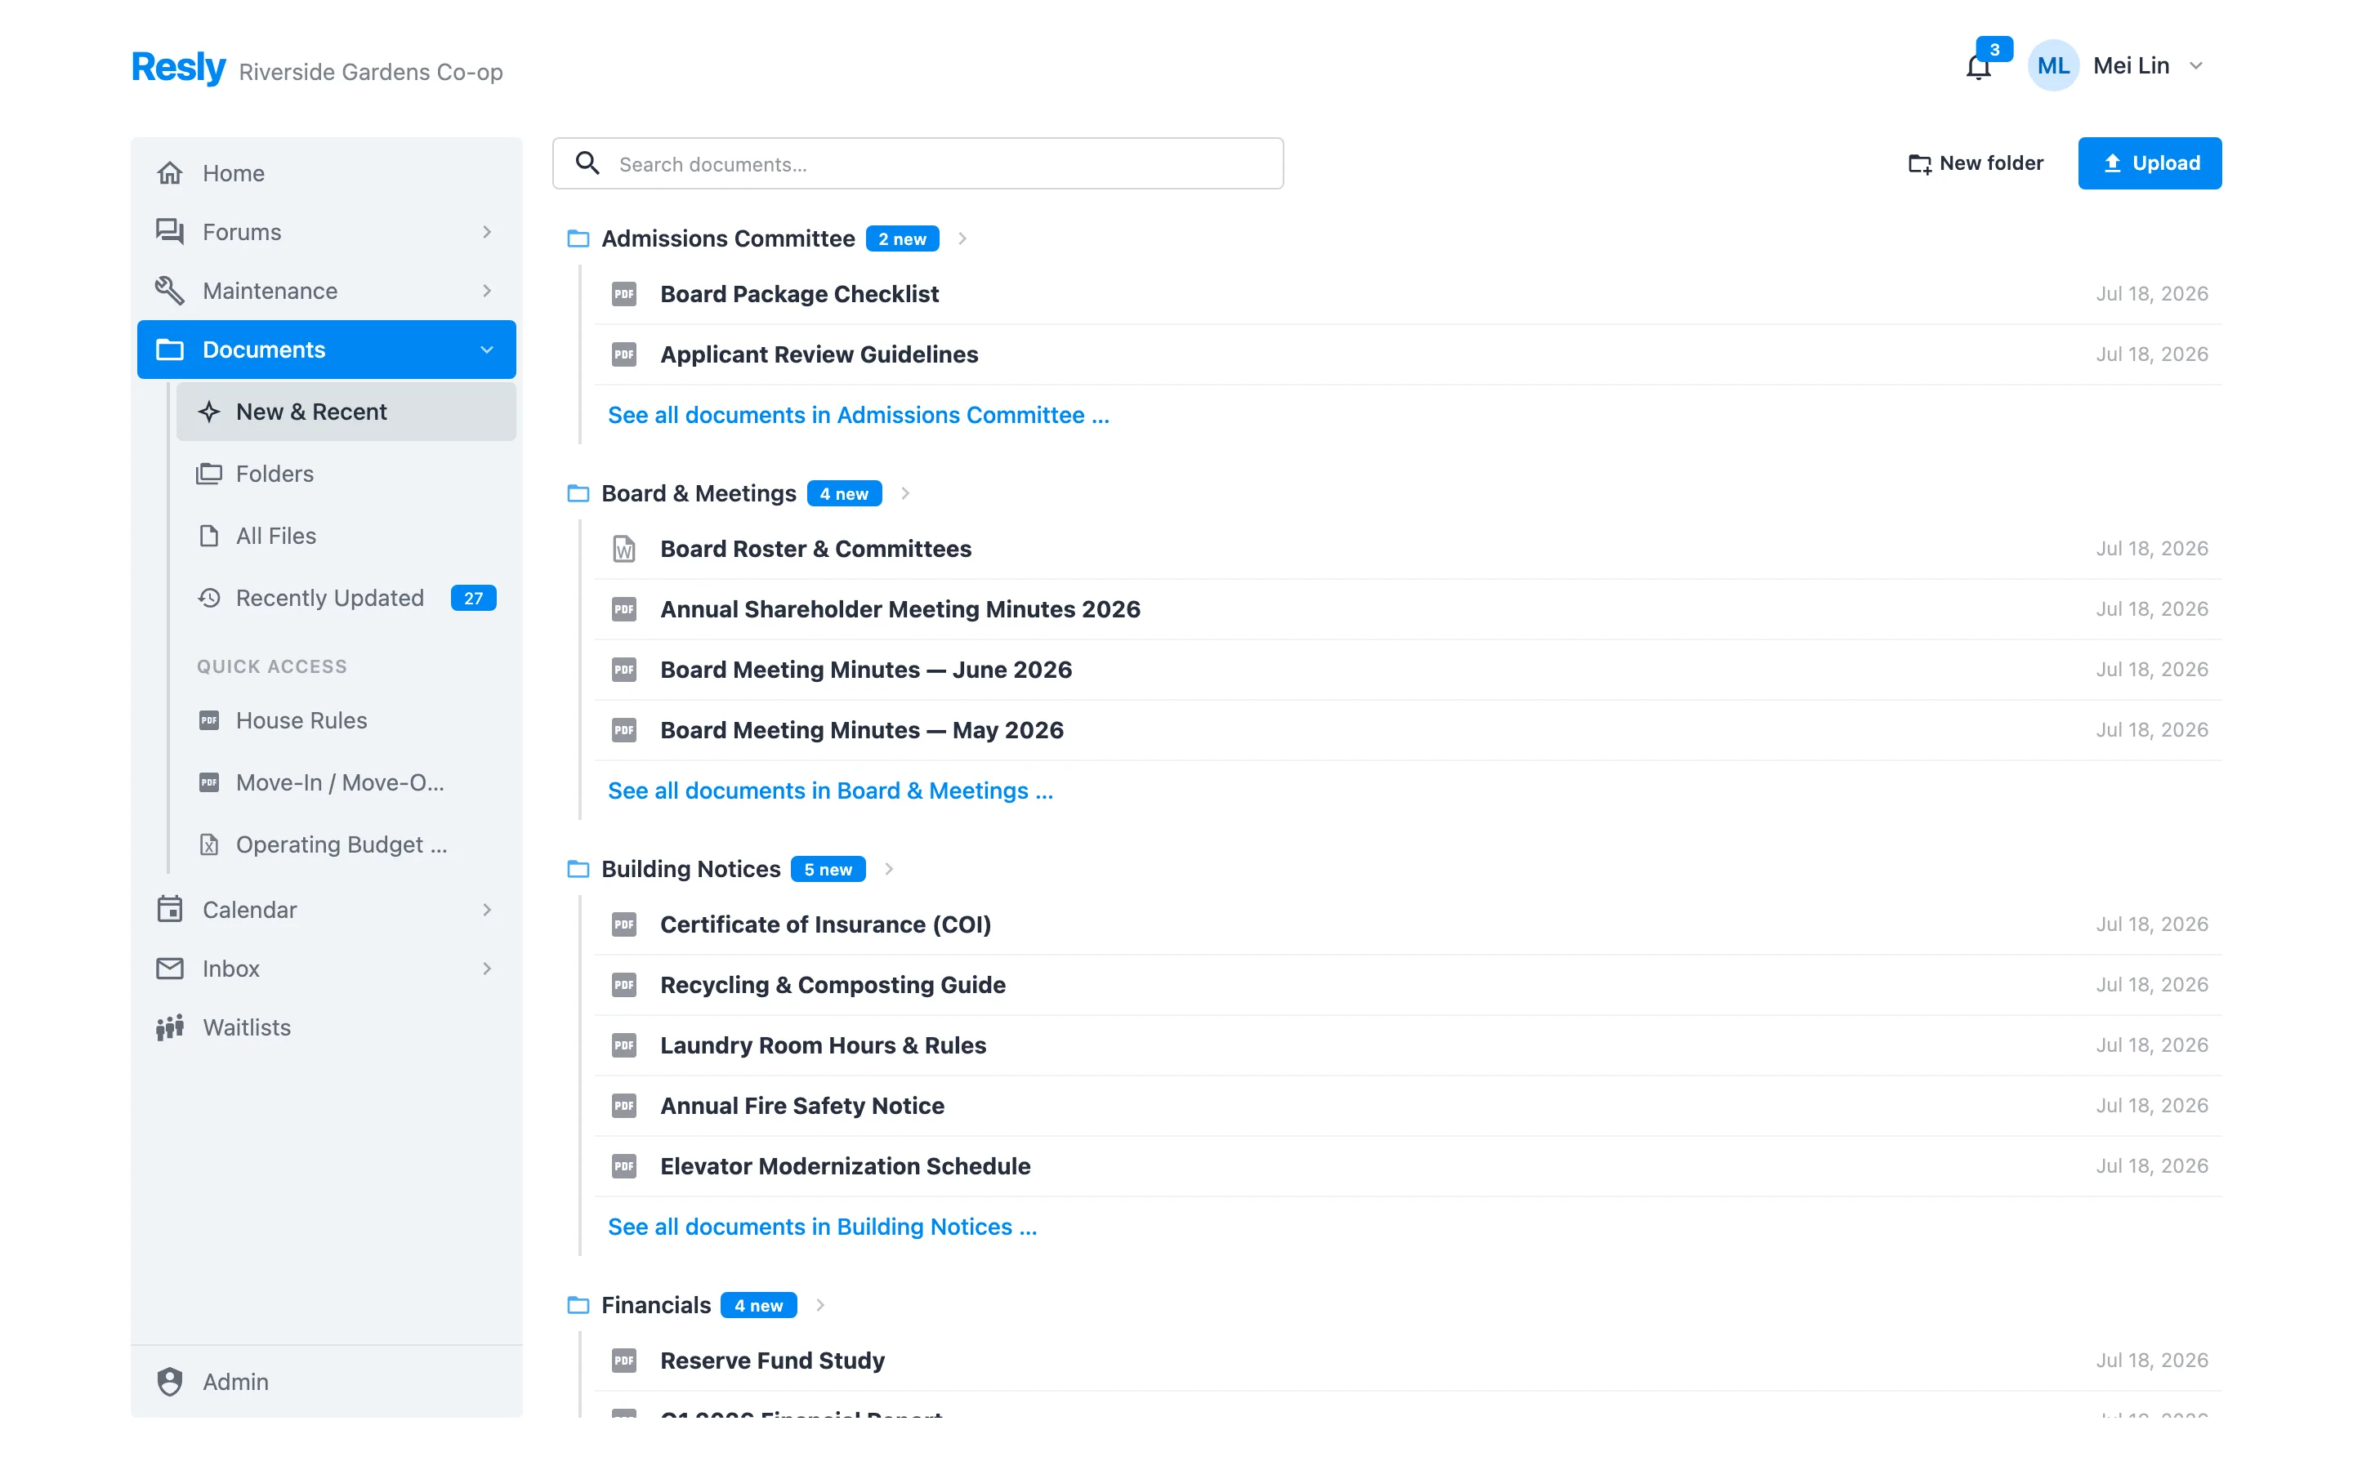Open Certificate of Insurance (COI) document

coord(1409,924)
